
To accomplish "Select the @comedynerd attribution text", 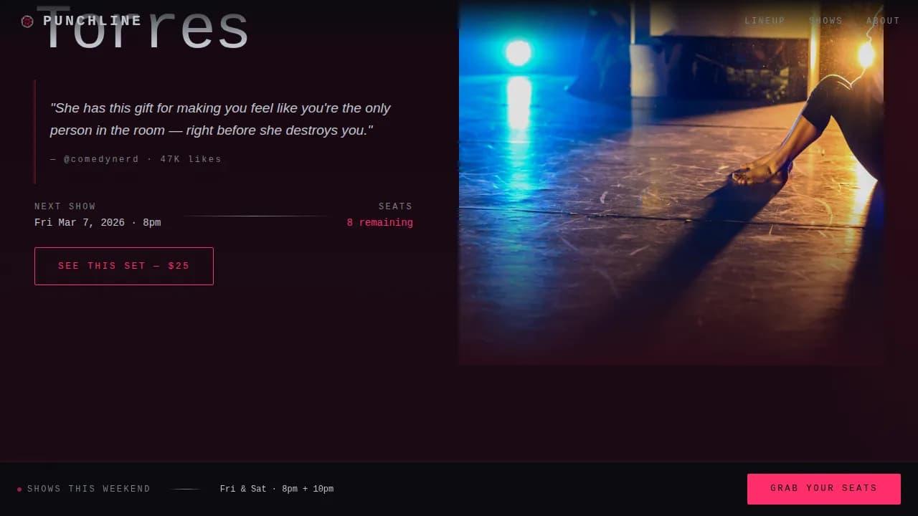I will [x=136, y=159].
